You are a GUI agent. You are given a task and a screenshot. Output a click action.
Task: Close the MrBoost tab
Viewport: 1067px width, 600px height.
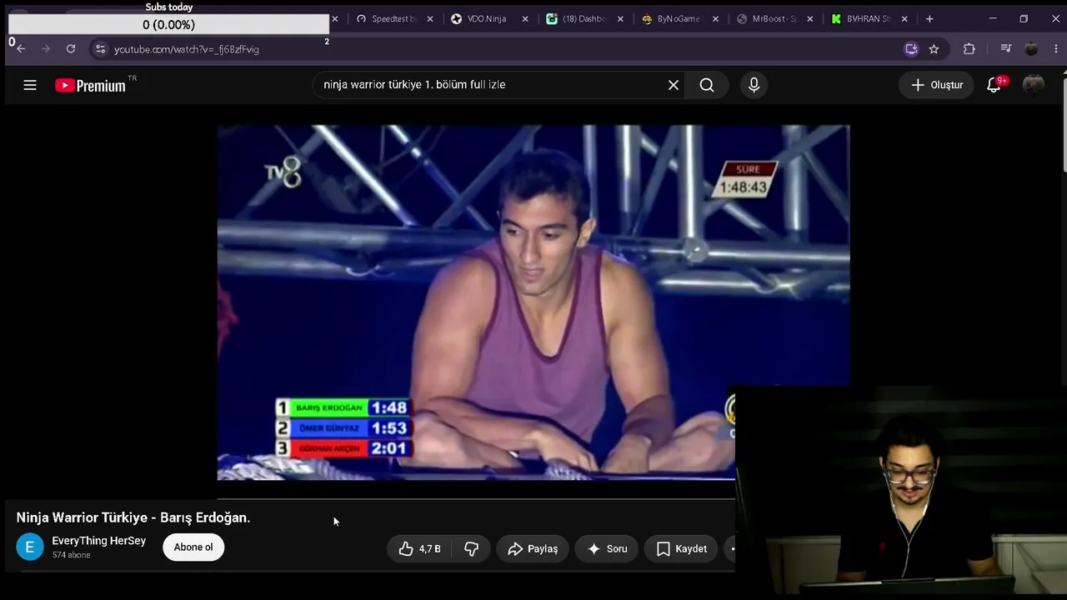(x=809, y=19)
